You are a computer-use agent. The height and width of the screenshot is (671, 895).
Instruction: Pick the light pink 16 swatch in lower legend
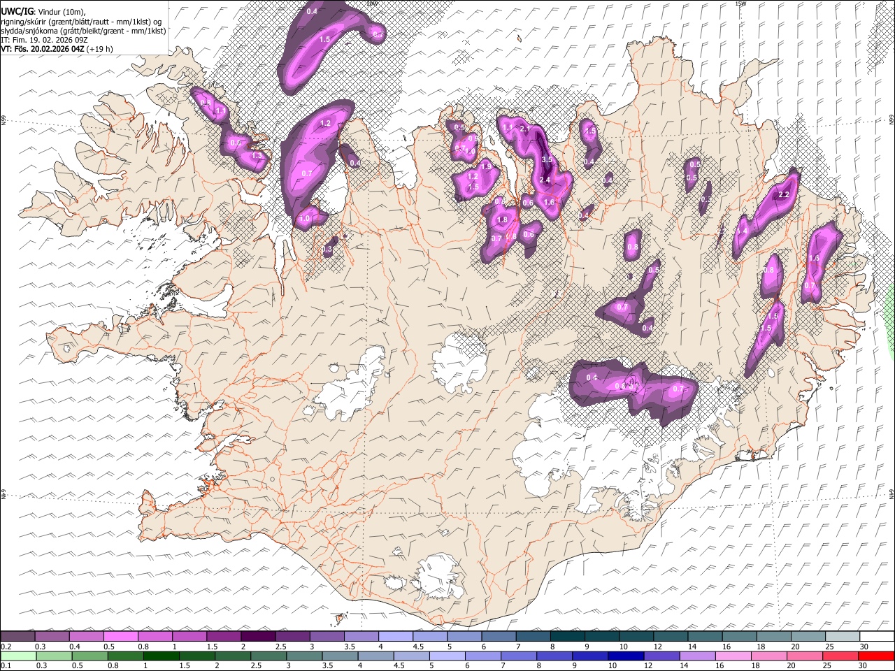tap(733, 656)
